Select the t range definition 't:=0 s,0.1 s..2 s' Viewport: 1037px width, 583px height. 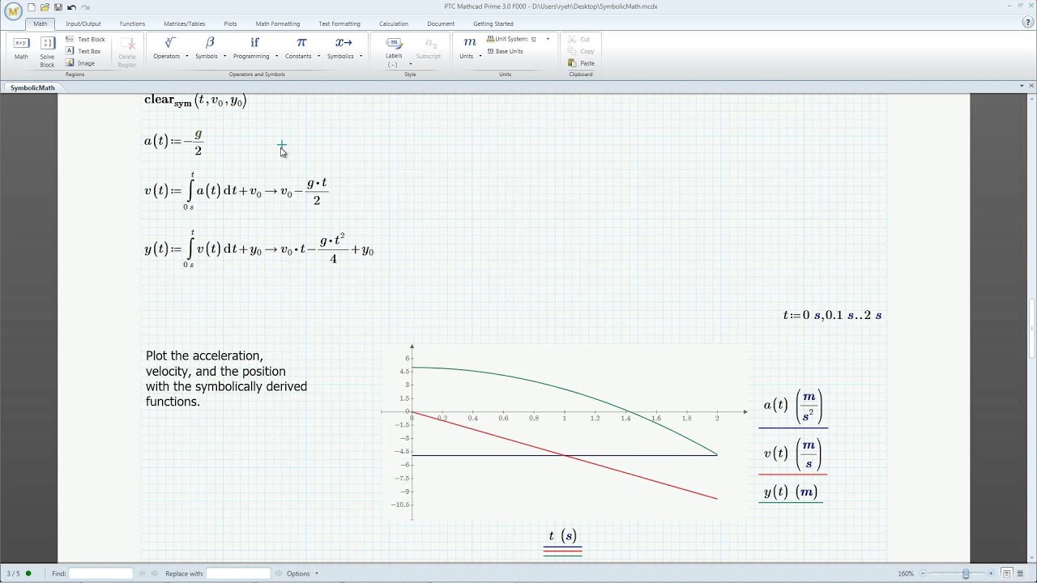click(832, 315)
